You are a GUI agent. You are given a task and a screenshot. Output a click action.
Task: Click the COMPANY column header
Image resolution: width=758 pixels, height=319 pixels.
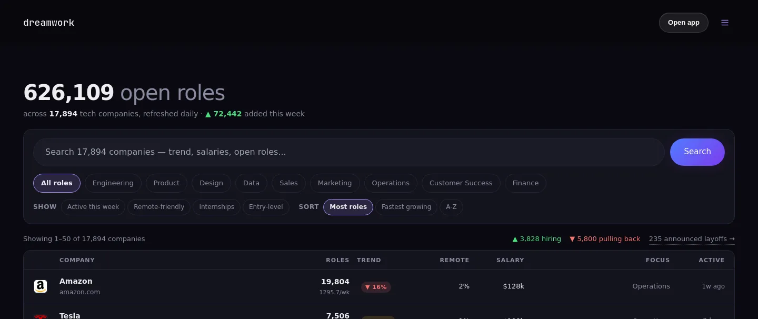pyautogui.click(x=77, y=260)
